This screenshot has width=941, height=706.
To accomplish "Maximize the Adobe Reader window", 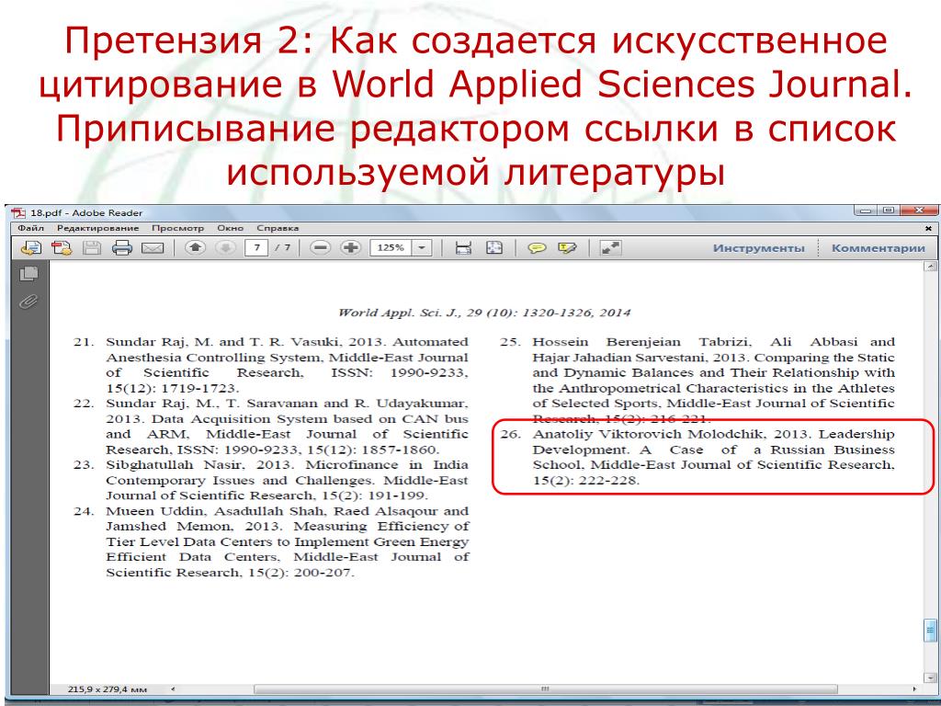I will [x=889, y=211].
